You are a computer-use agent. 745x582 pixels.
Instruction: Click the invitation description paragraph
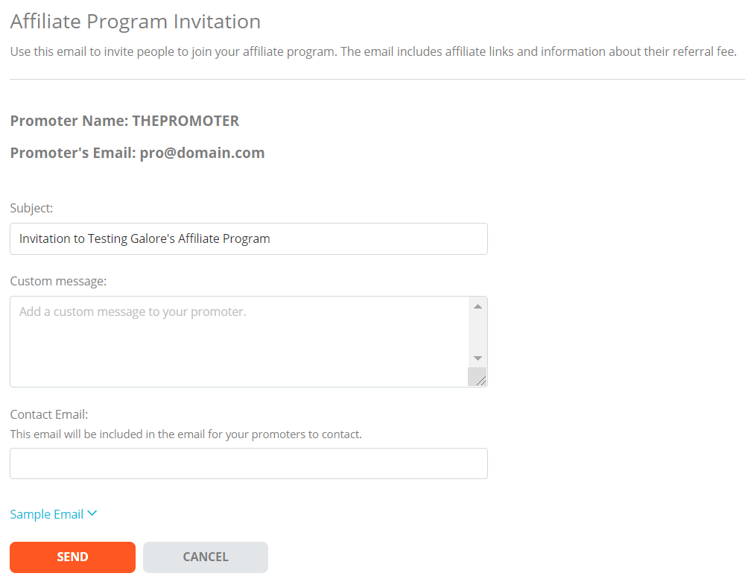[373, 51]
